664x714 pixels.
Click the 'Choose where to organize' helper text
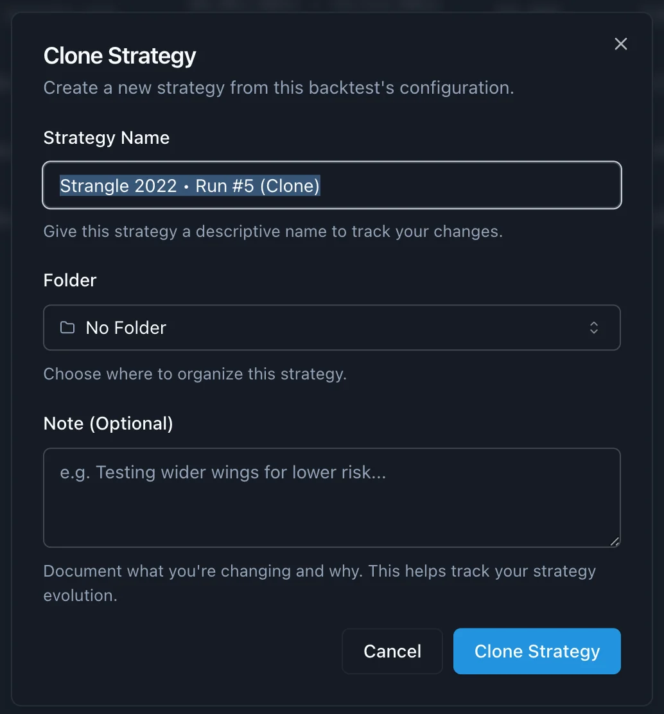(195, 374)
